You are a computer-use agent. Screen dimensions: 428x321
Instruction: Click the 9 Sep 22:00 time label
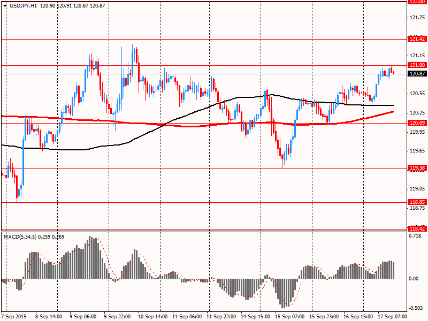[x=117, y=317]
